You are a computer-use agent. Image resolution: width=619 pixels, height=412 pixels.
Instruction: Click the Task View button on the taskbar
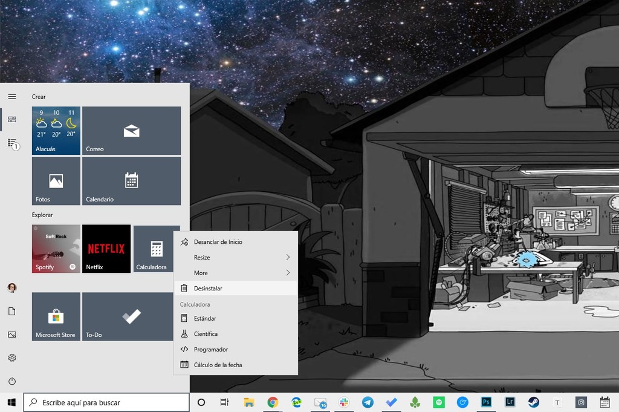[224, 402]
